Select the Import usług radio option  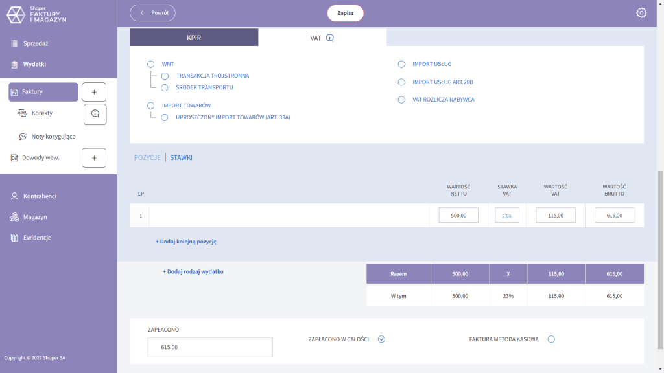[x=401, y=64]
